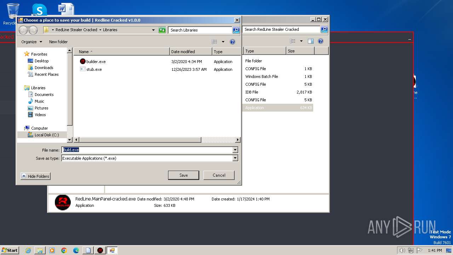The height and width of the screenshot is (255, 453).
Task: Open Chrome from taskbar
Action: [64, 250]
